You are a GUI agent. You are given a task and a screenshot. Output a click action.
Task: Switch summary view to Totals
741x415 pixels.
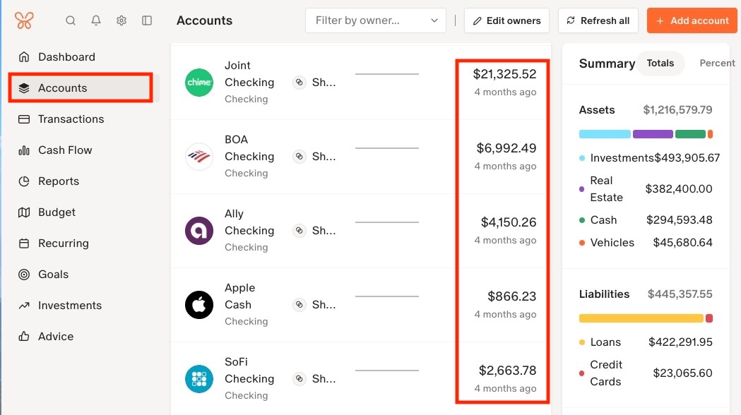(x=660, y=63)
